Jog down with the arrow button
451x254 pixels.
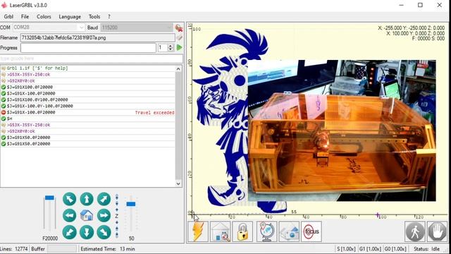click(x=87, y=232)
